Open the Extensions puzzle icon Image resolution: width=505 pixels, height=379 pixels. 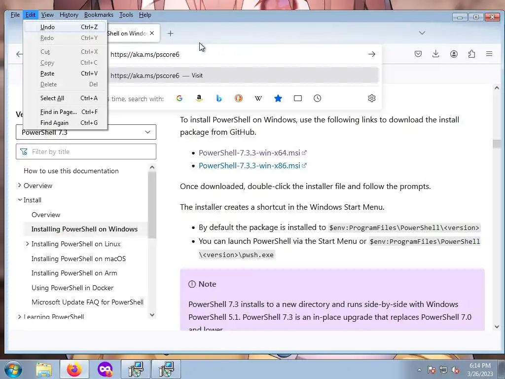pos(471,54)
